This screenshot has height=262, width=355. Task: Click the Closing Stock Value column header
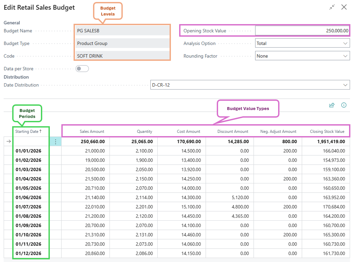click(x=327, y=131)
